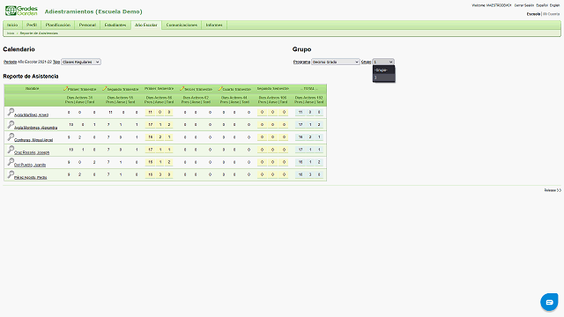This screenshot has height=317, width=564.
Task: Click pencil icon beside Primer Trimestre header
Action: pos(65,88)
